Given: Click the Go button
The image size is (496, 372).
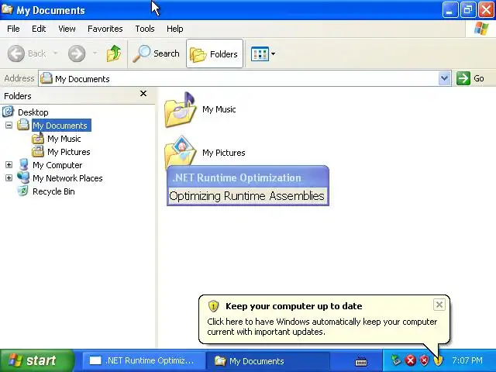Looking at the screenshot, I should (x=470, y=78).
